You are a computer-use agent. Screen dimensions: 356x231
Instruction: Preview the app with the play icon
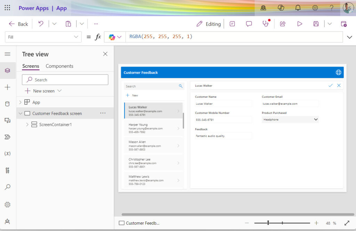tap(300, 24)
